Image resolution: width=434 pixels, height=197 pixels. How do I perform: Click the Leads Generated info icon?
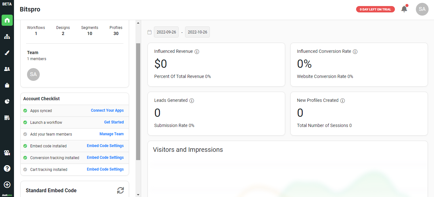click(x=192, y=101)
